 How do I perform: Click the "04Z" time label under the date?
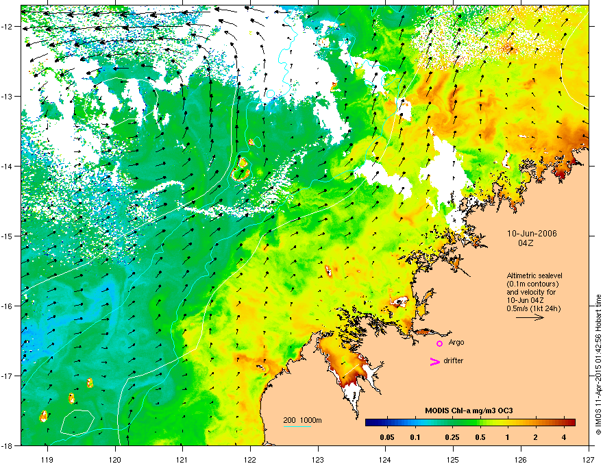(x=526, y=243)
